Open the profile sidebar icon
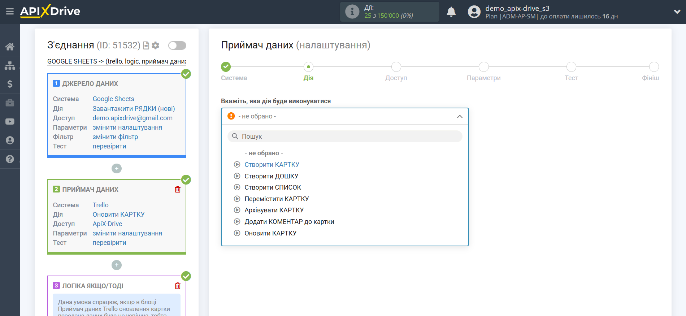Screen dimensions: 686x316 [10, 140]
